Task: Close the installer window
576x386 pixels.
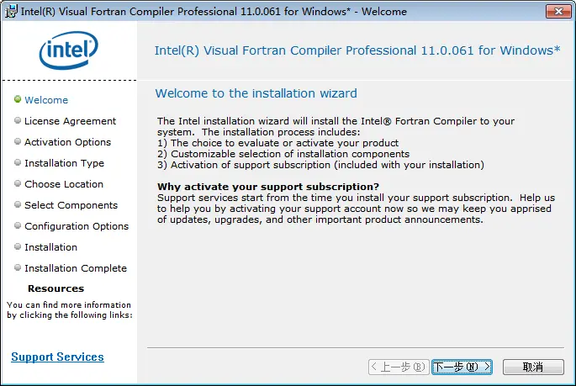Action: (x=558, y=12)
